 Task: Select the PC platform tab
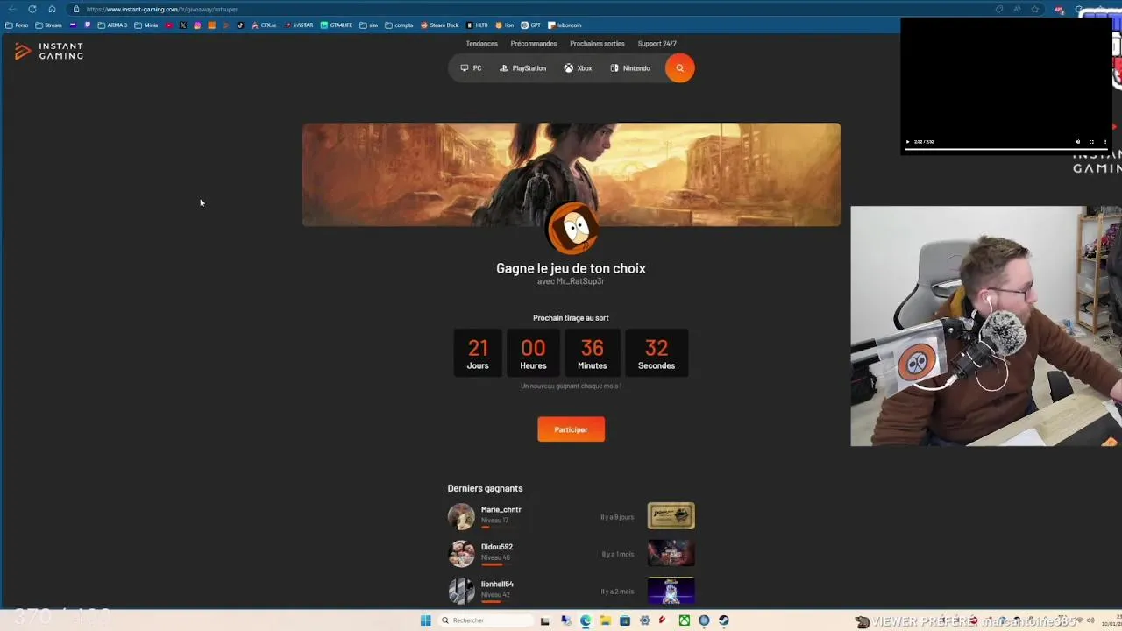(x=472, y=68)
